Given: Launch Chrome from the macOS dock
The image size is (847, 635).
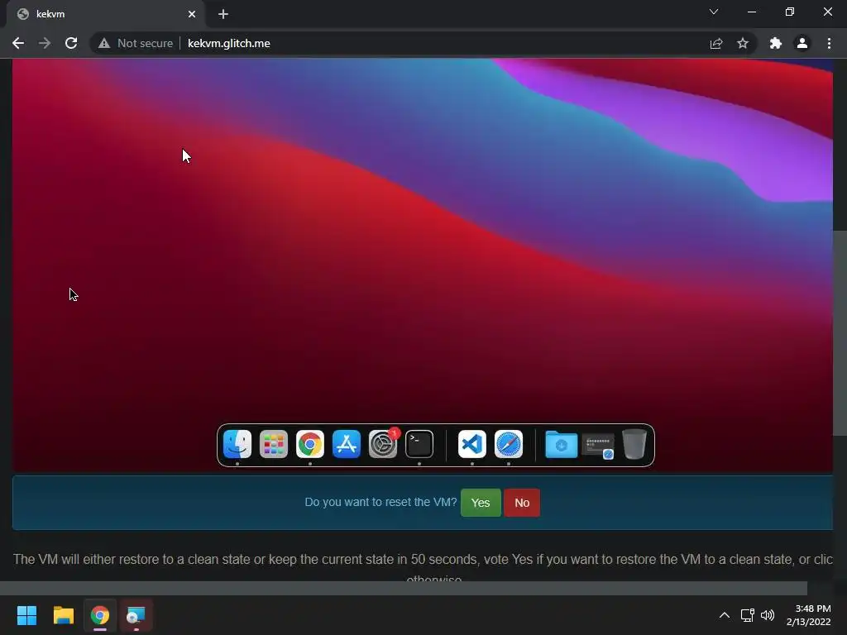Looking at the screenshot, I should [x=310, y=444].
